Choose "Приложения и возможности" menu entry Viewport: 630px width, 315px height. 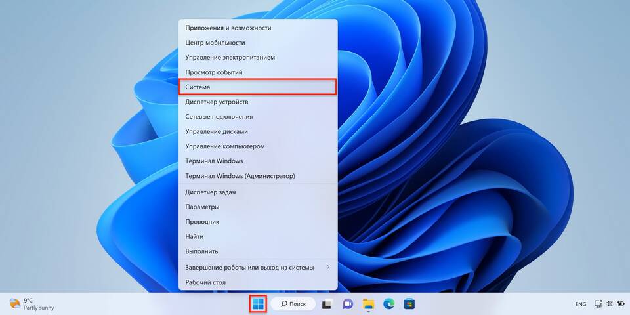[258, 28]
